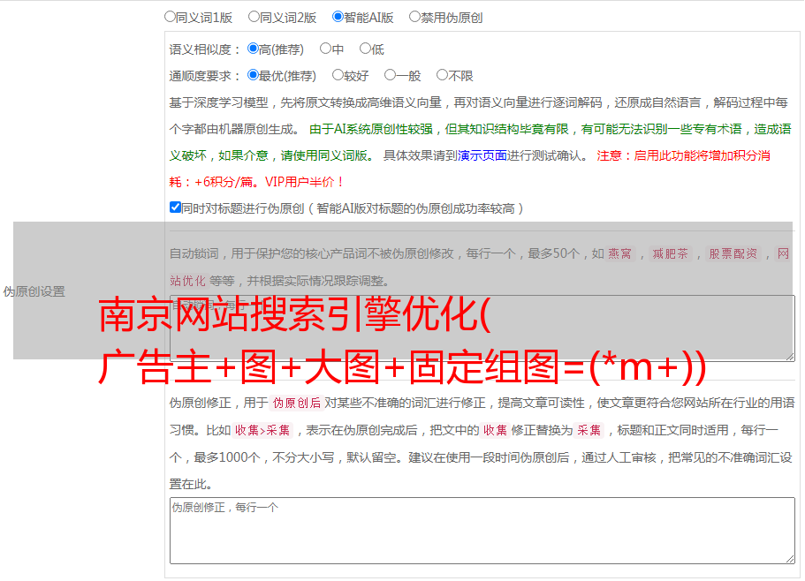Click the 自动锁词 textarea
This screenshot has width=805, height=581.
[x=482, y=328]
